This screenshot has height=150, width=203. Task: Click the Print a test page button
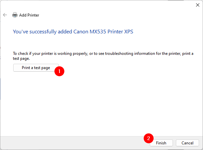pos(36,68)
